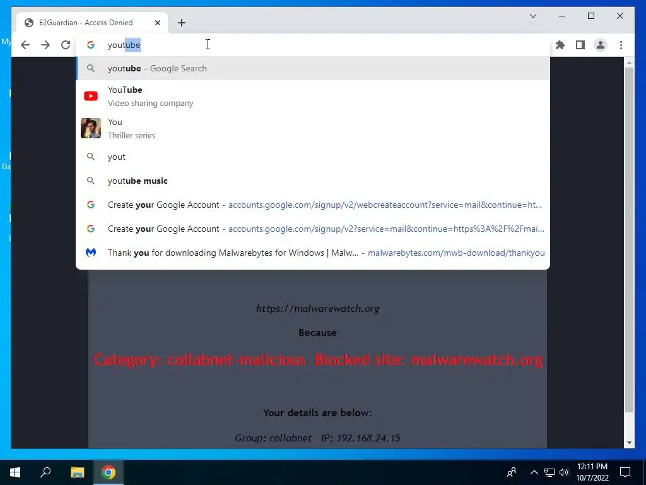Viewport: 646px width, 485px height.
Task: Reload the current page
Action: click(66, 45)
